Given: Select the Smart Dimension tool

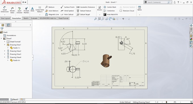Looking at the screenshot, I should [x=5, y=9].
